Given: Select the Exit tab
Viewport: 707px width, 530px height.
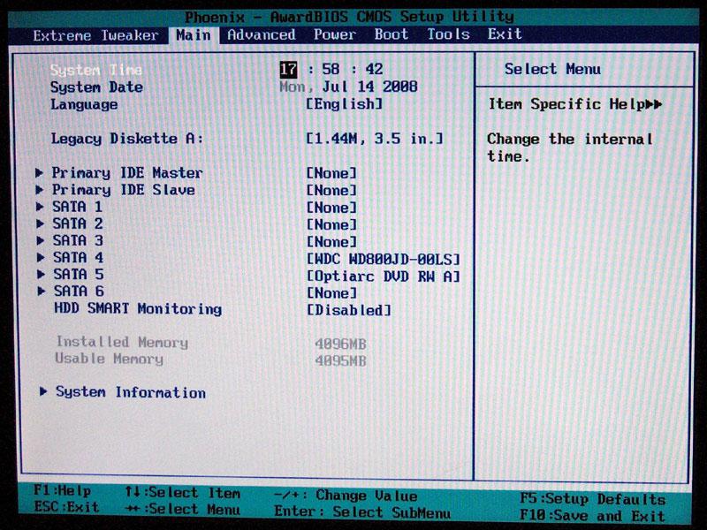Looking at the screenshot, I should (x=505, y=34).
